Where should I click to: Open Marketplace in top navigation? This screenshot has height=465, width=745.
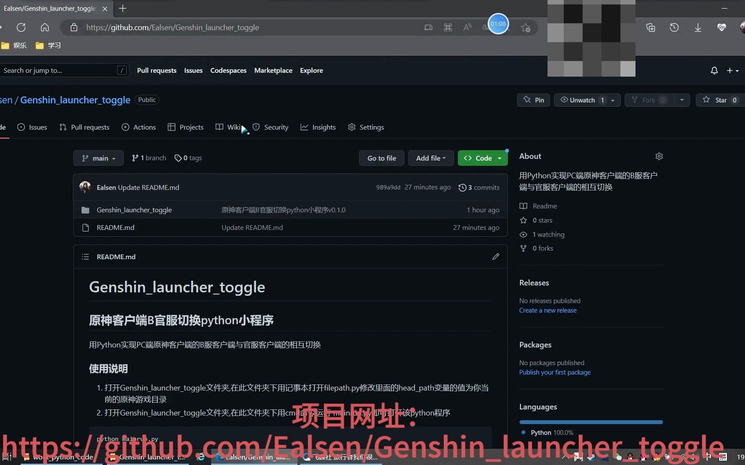click(x=273, y=70)
